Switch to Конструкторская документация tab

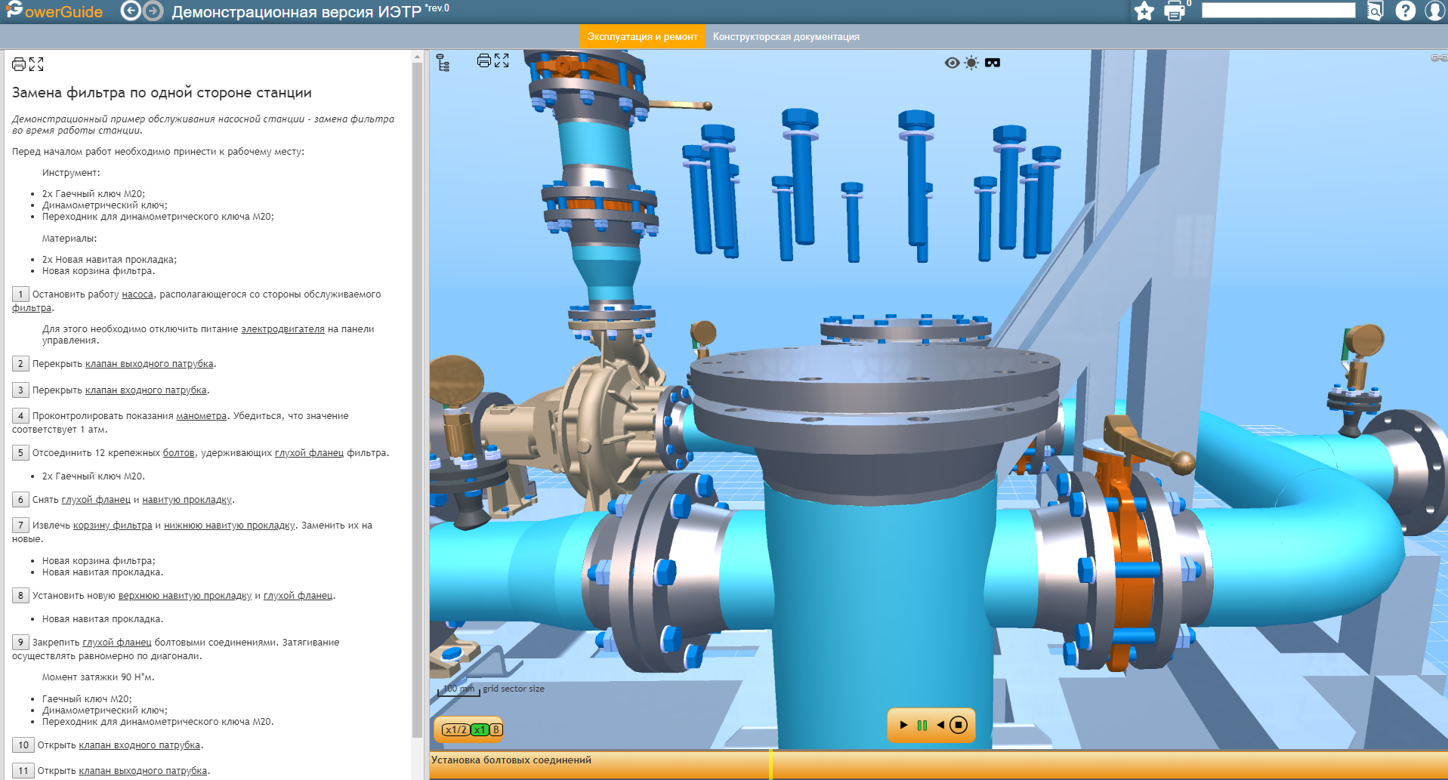(x=786, y=37)
